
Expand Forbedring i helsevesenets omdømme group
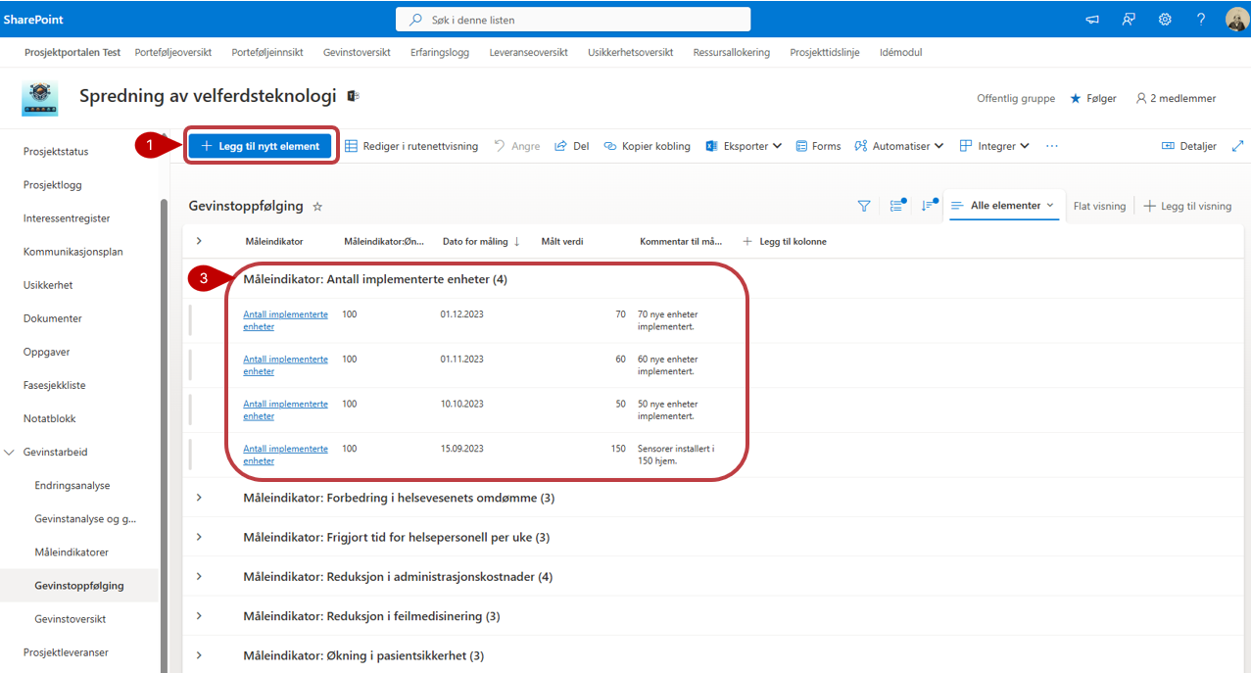(x=199, y=498)
